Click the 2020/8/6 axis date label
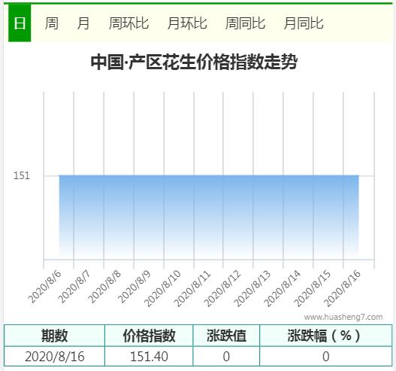This screenshot has width=396, height=371. [x=44, y=287]
